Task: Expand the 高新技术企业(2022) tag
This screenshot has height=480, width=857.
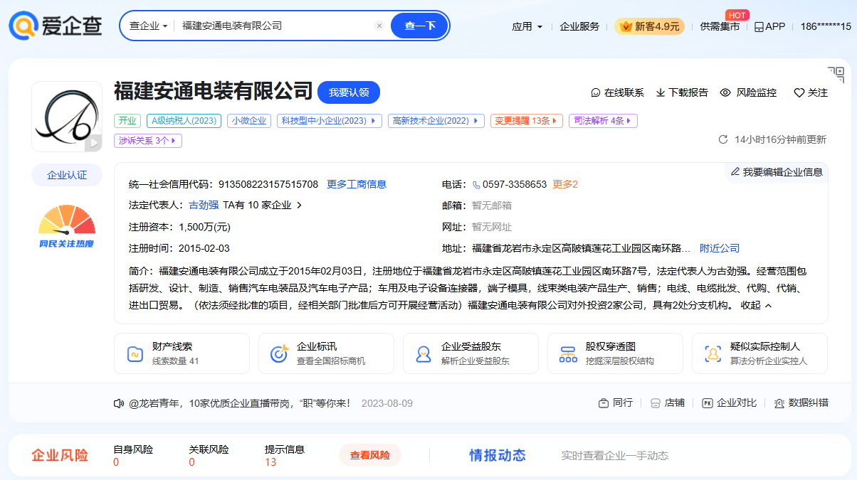Action: tap(436, 121)
